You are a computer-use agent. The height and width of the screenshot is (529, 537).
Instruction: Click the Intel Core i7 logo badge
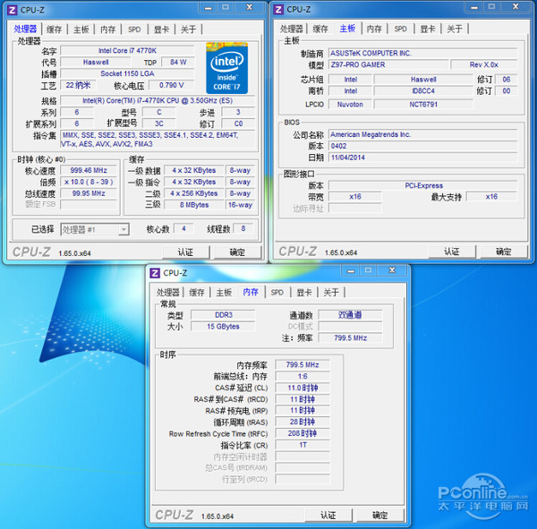(226, 68)
